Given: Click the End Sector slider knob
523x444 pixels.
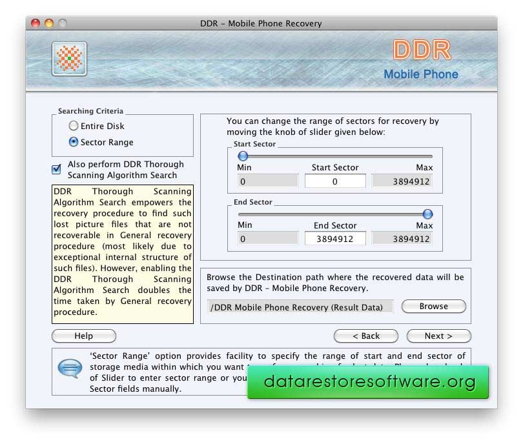Looking at the screenshot, I should coord(427,214).
